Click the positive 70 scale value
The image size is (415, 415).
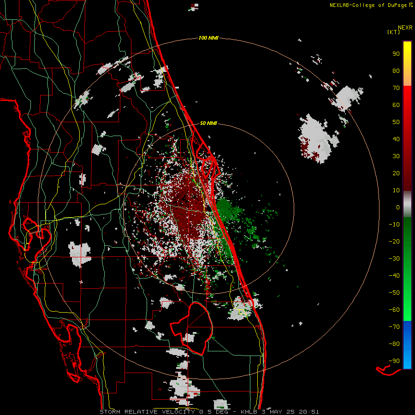[396, 88]
